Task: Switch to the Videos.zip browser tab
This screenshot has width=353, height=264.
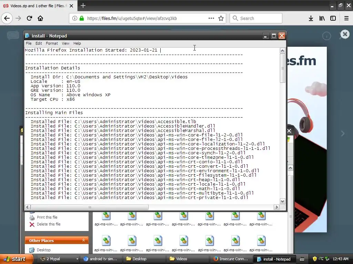Action: click(38, 6)
